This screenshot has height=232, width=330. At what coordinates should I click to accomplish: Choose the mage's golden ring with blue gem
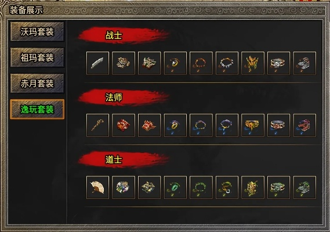point(175,125)
